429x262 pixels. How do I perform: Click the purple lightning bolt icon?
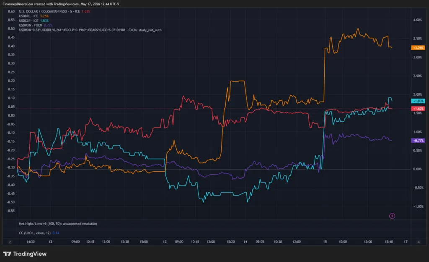(392, 216)
